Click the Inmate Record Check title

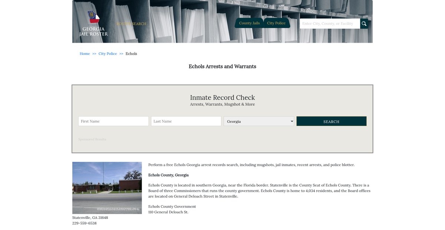tap(222, 98)
